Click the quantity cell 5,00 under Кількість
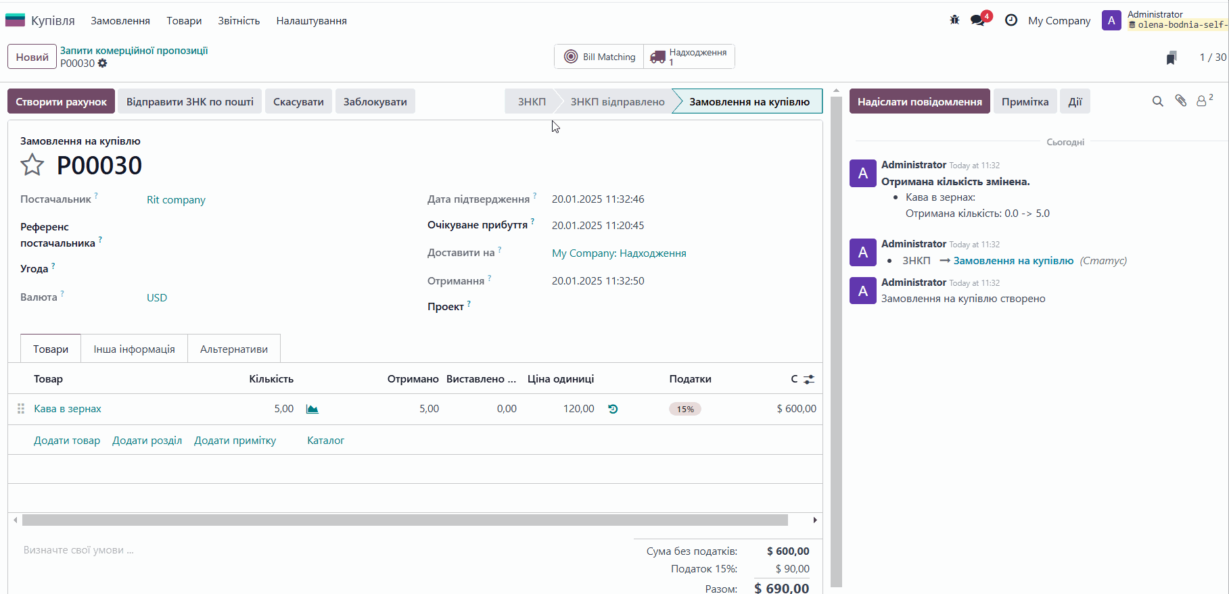Image resolution: width=1229 pixels, height=594 pixels. [x=284, y=409]
